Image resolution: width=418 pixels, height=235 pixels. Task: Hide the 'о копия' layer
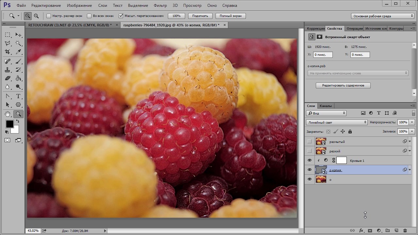tap(310, 170)
